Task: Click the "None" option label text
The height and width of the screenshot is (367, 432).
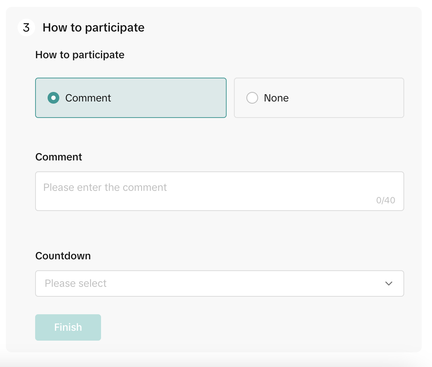Action: pyautogui.click(x=276, y=98)
